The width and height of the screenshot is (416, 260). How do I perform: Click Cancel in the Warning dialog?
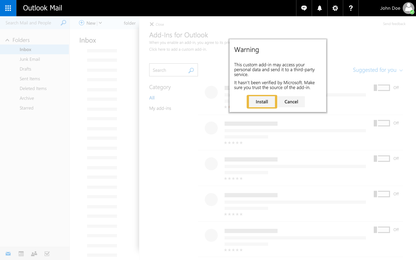click(x=291, y=102)
